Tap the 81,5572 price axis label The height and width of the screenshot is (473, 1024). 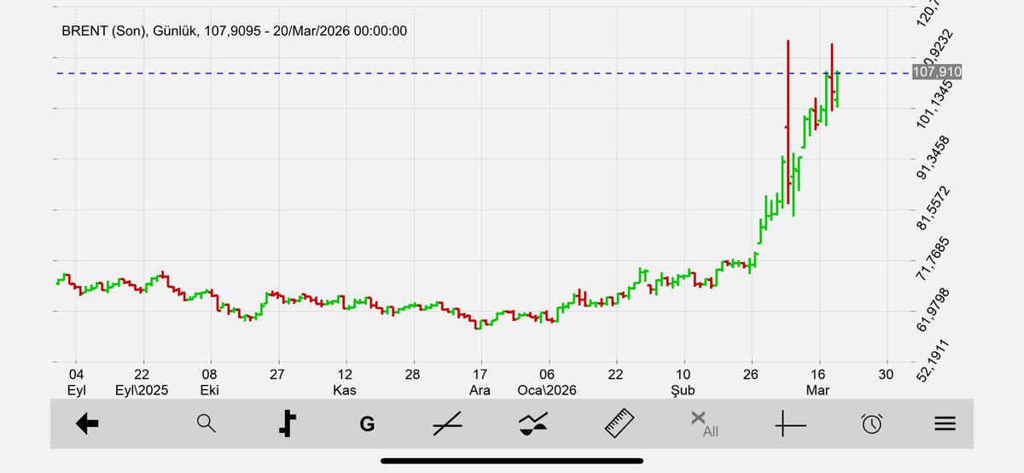[x=932, y=208]
